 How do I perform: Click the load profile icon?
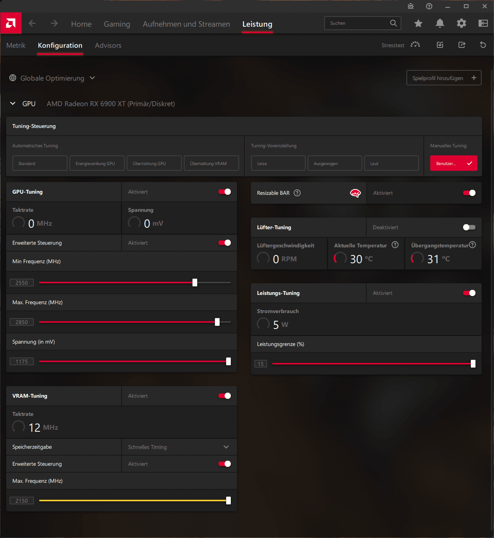click(x=440, y=45)
